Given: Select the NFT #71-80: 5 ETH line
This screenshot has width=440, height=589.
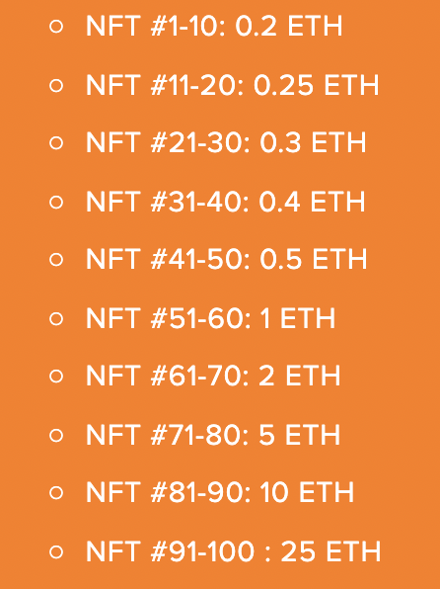Looking at the screenshot, I should 213,435.
